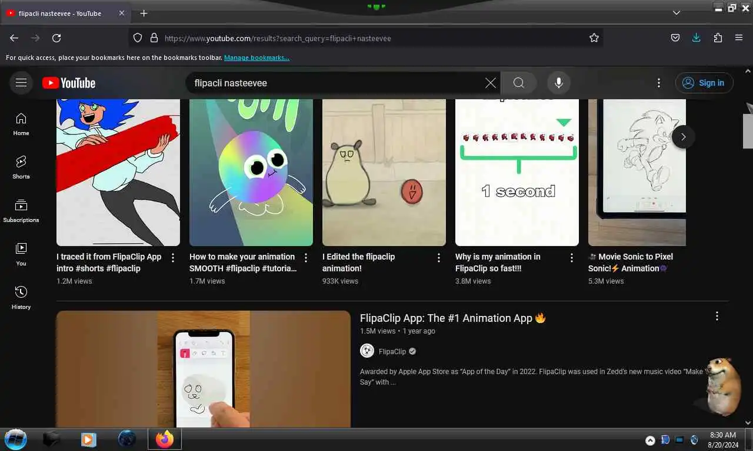Open the Manage bookmarks link
Screen dimensions: 753x451
[x=256, y=58]
